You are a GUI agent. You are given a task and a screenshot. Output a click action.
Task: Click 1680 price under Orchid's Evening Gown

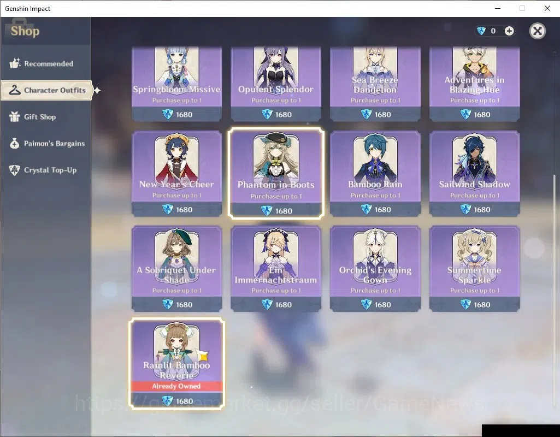pyautogui.click(x=383, y=305)
